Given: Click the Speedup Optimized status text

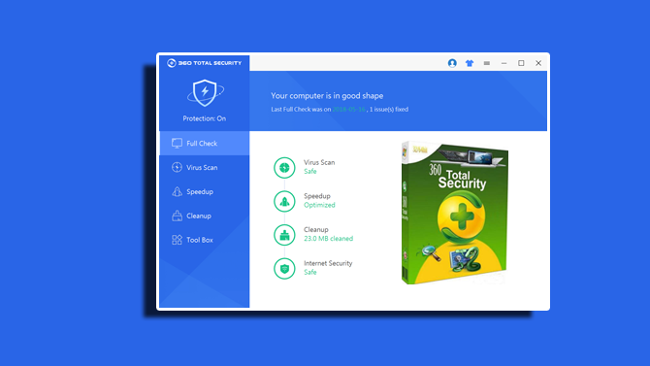Looking at the screenshot, I should pyautogui.click(x=319, y=205).
